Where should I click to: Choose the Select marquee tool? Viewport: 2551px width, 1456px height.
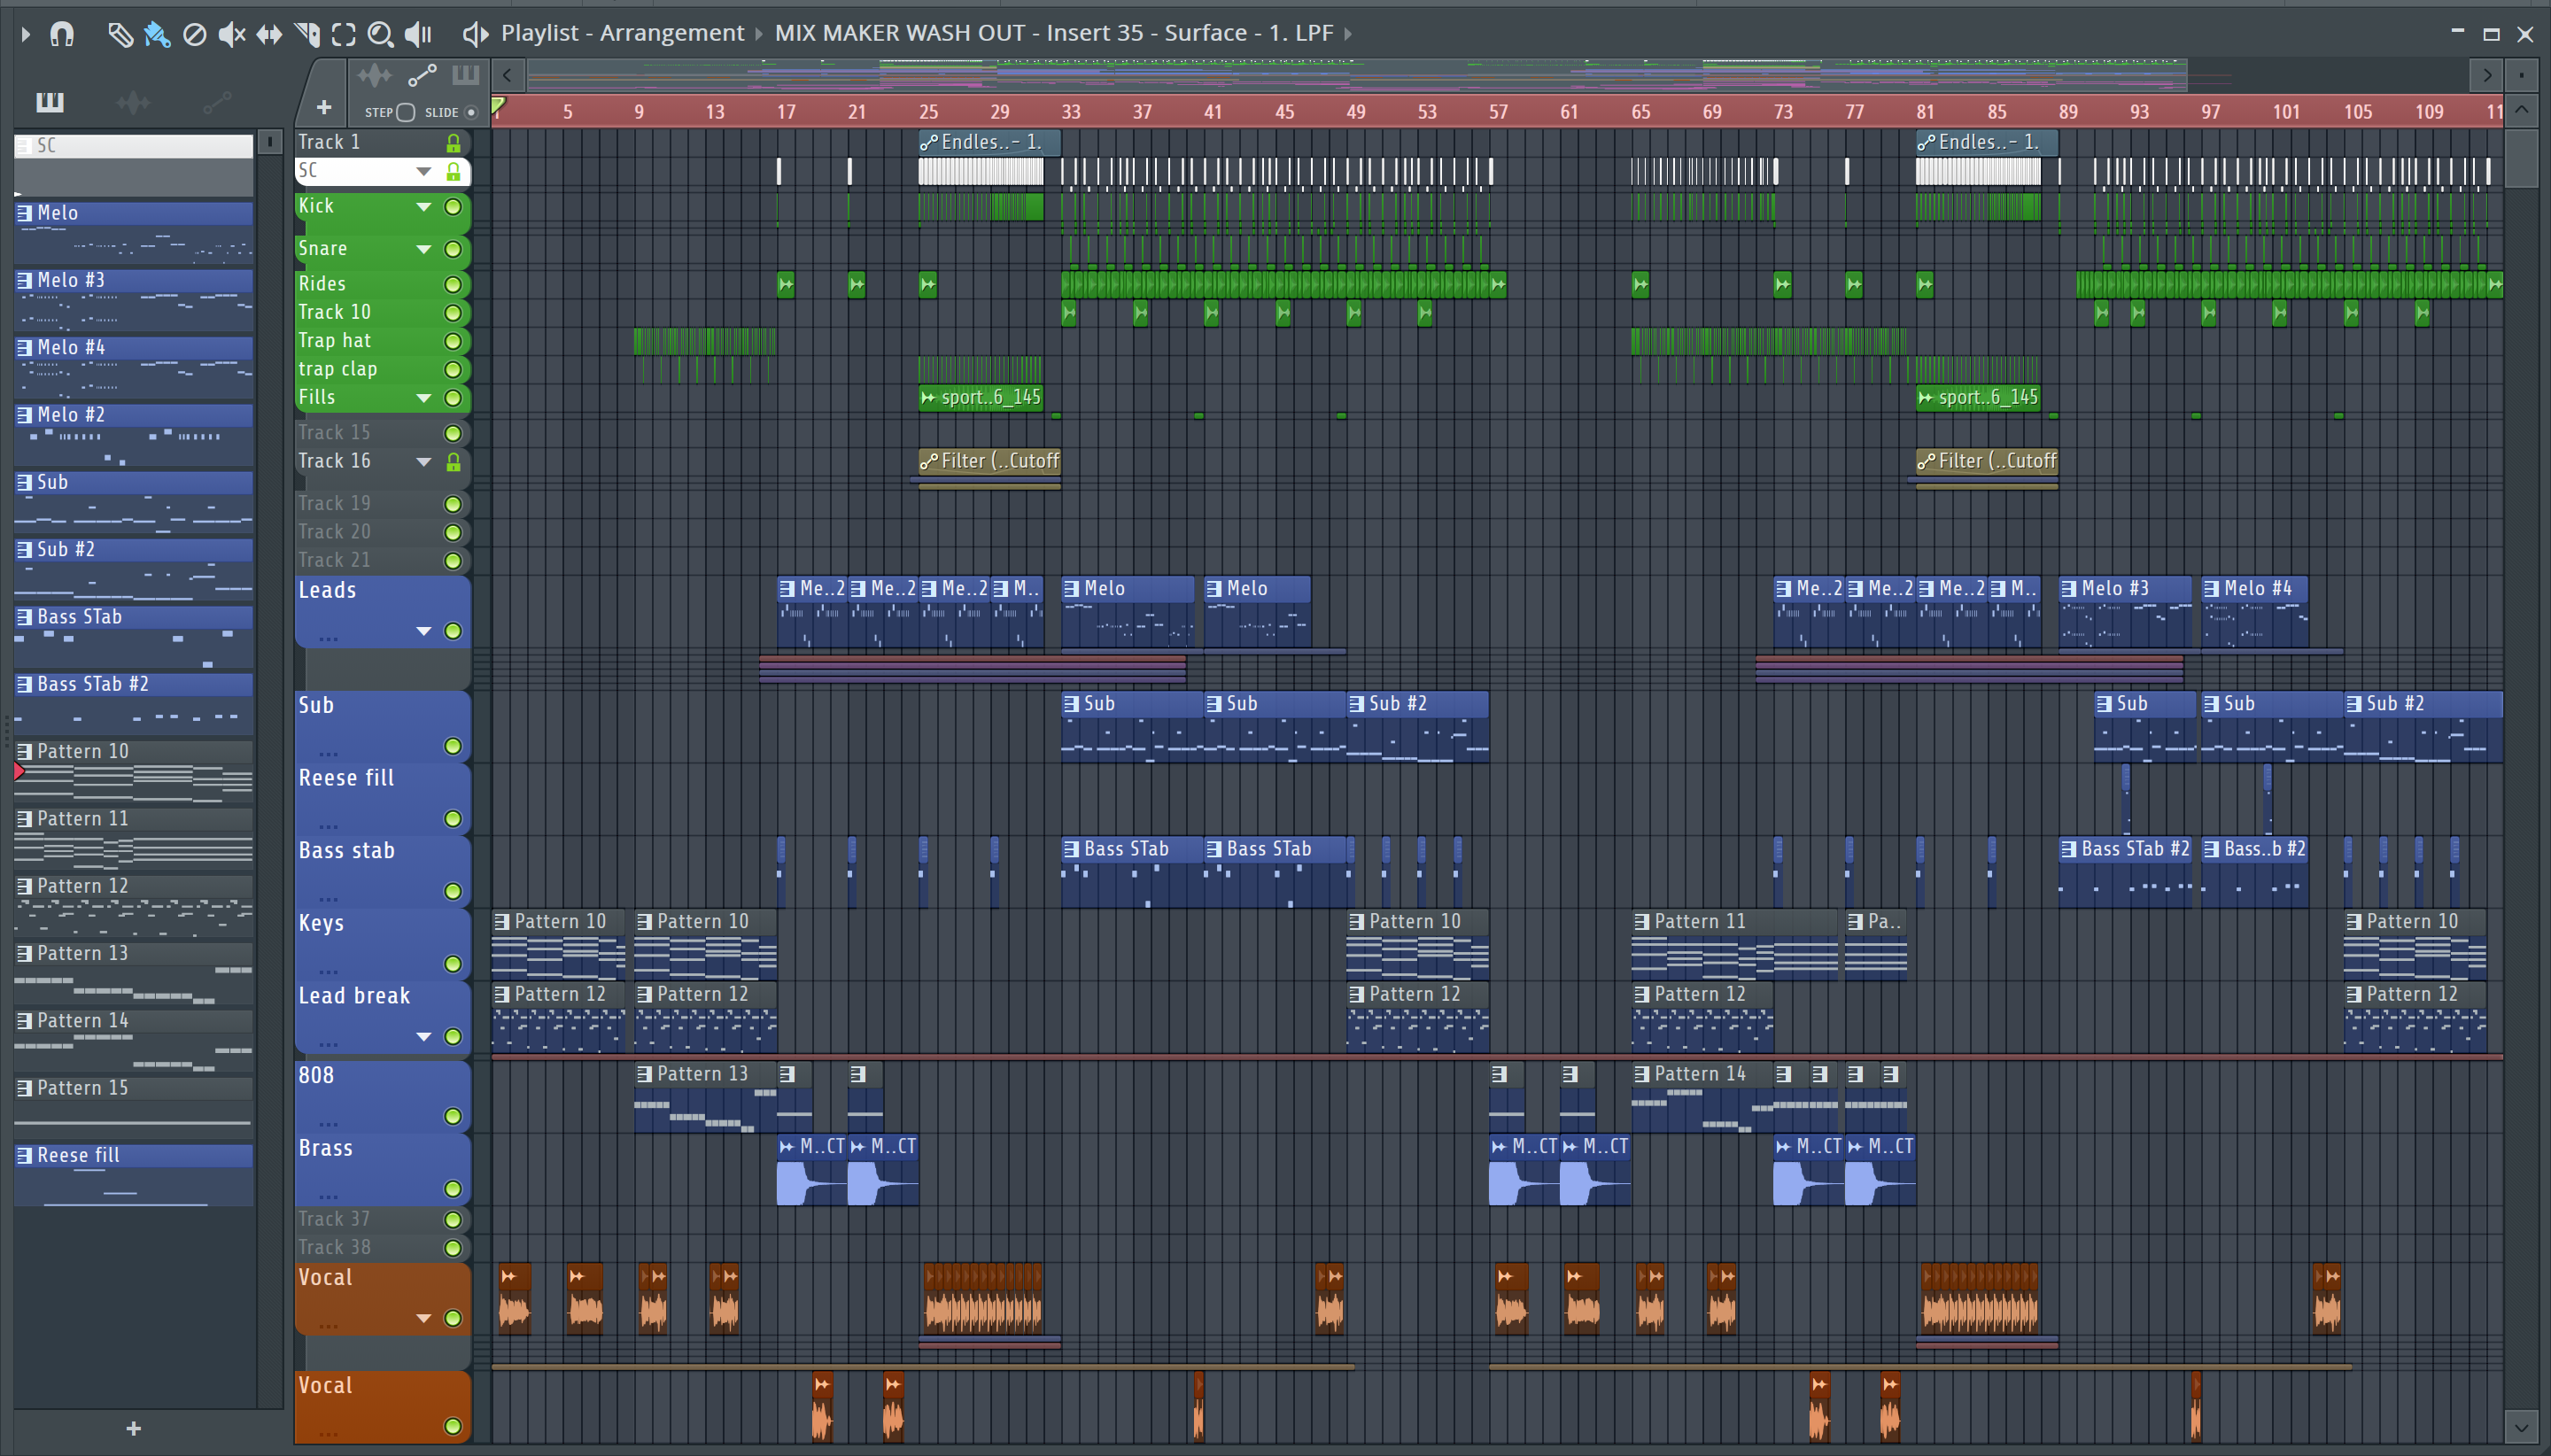[343, 35]
